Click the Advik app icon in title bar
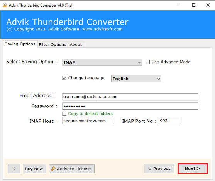215x181 pixels. pos(5,5)
